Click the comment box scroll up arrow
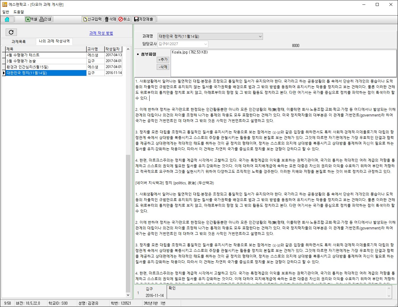The height and width of the screenshot is (307, 398). click(389, 288)
